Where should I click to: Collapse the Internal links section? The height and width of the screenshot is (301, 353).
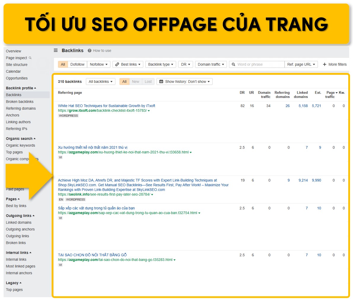click(x=19, y=253)
